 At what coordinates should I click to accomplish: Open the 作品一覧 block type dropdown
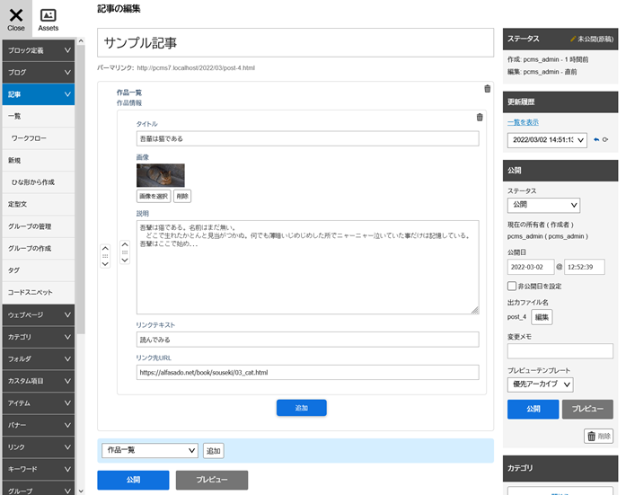tap(150, 450)
